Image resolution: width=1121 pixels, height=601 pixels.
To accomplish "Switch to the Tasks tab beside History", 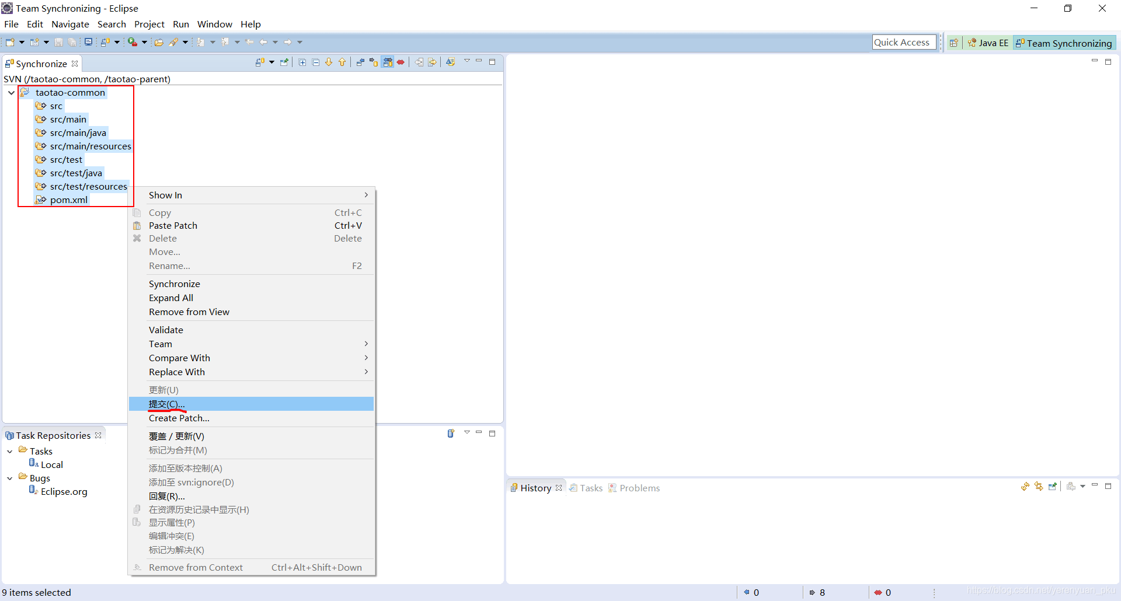I will [x=586, y=488].
